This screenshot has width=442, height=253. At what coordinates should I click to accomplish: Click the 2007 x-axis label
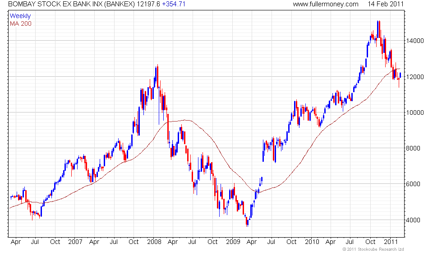[75, 242]
